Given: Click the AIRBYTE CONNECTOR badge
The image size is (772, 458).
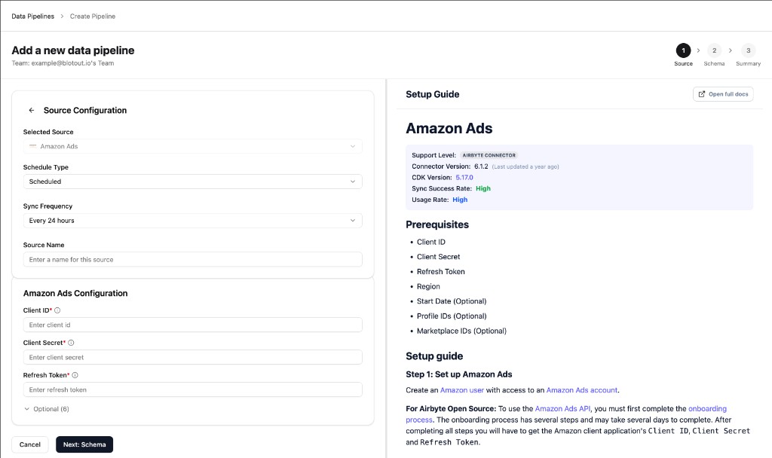Looking at the screenshot, I should tap(489, 155).
